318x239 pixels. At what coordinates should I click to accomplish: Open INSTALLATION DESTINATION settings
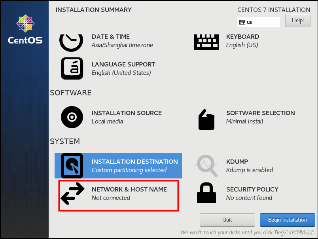coord(118,166)
